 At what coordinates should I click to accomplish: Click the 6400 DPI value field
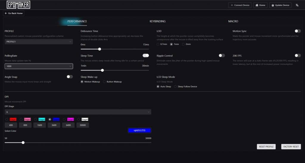pyautogui.click(x=68, y=125)
